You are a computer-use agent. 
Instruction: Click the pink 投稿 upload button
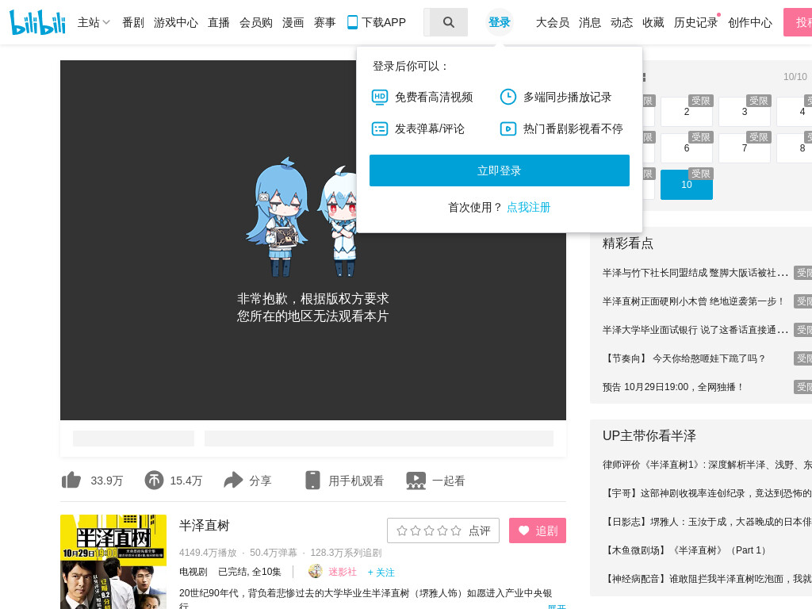point(798,22)
